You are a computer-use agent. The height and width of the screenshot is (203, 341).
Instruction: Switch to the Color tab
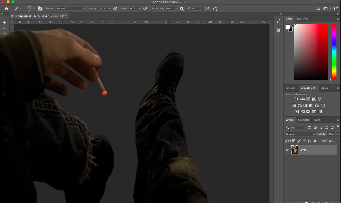tap(289, 18)
